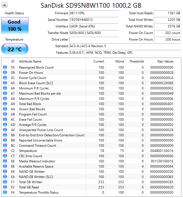Click the status dot for Total GB Written

coord(5,182)
